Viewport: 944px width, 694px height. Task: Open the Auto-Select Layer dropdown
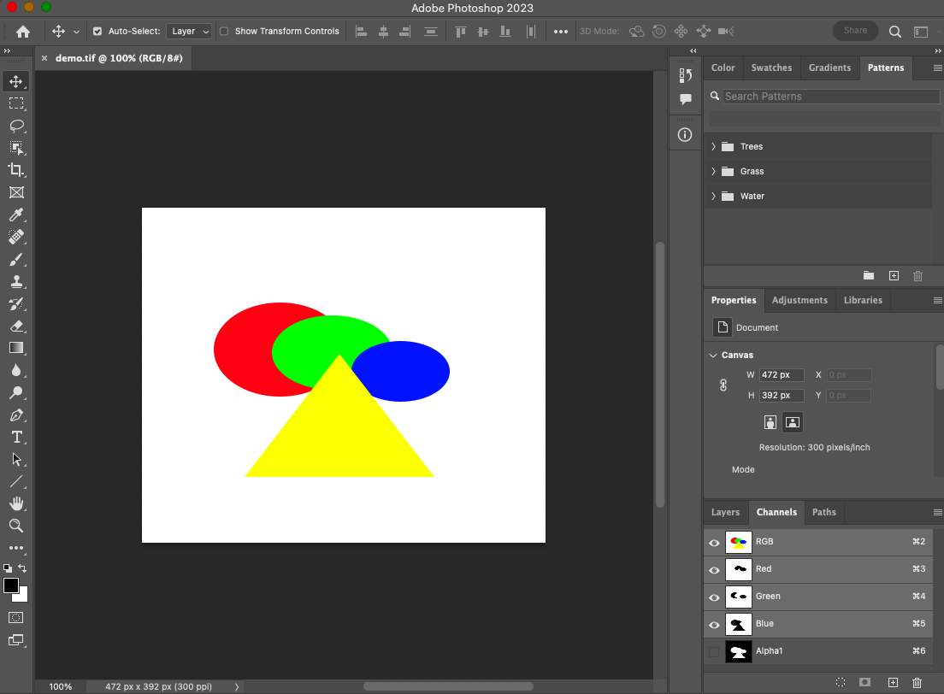189,32
